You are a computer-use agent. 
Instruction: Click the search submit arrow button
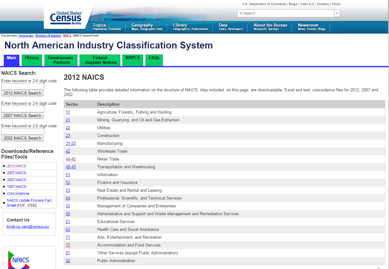pos(337,13)
